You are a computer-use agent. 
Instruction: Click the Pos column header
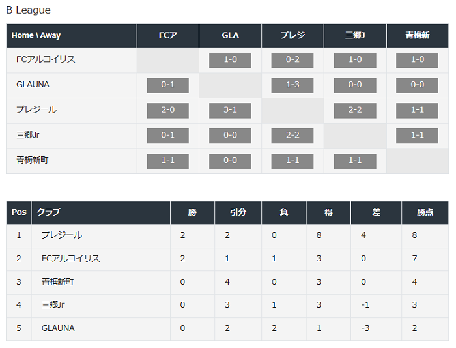click(19, 212)
